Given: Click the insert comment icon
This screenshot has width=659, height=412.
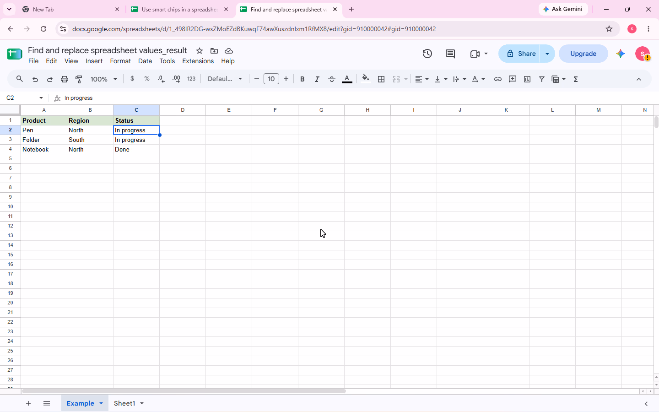Looking at the screenshot, I should point(513,79).
